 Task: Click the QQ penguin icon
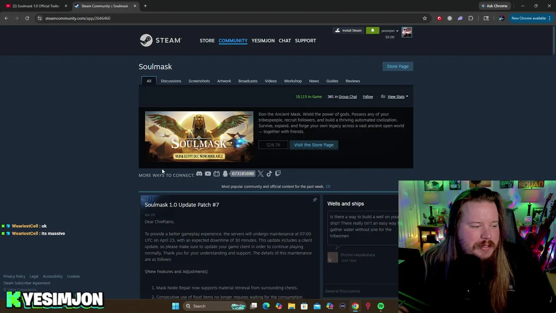pos(225,173)
